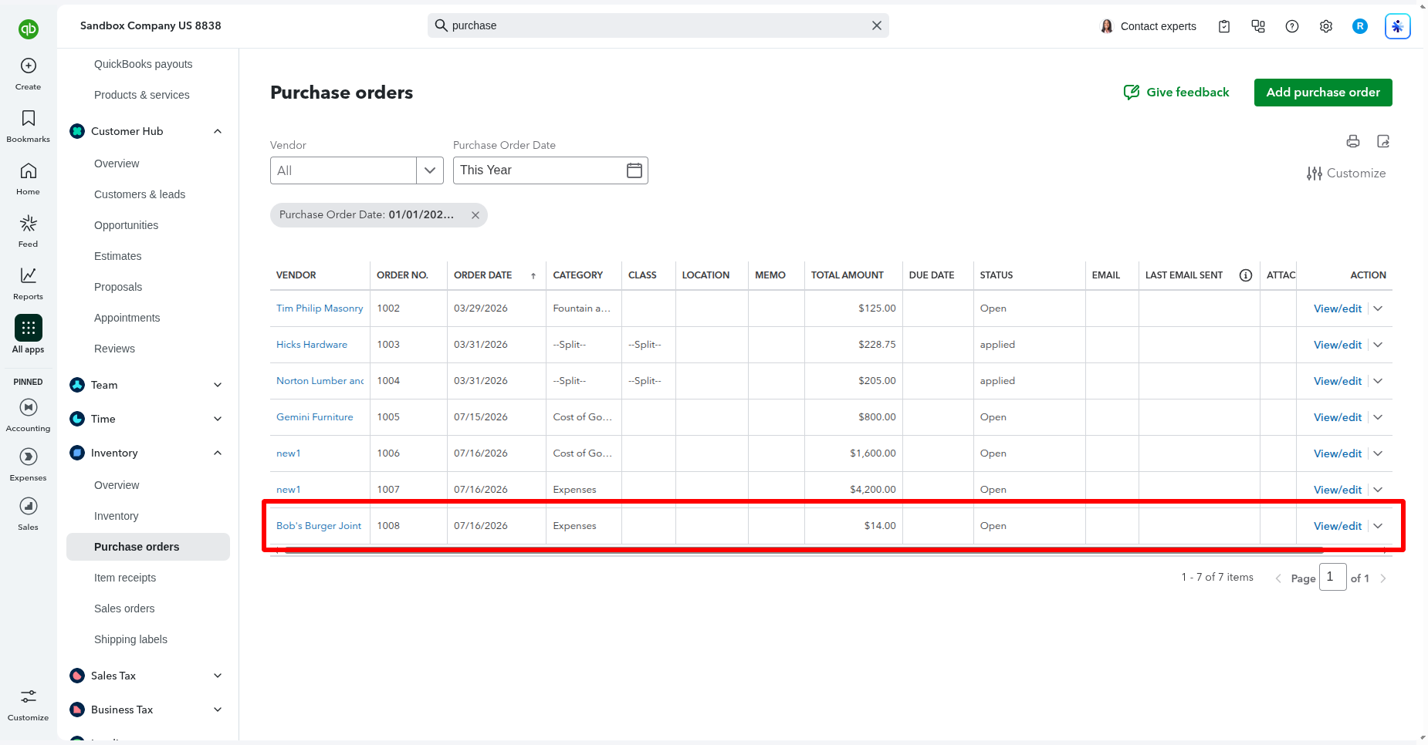Collapse the Inventory section

pos(218,453)
